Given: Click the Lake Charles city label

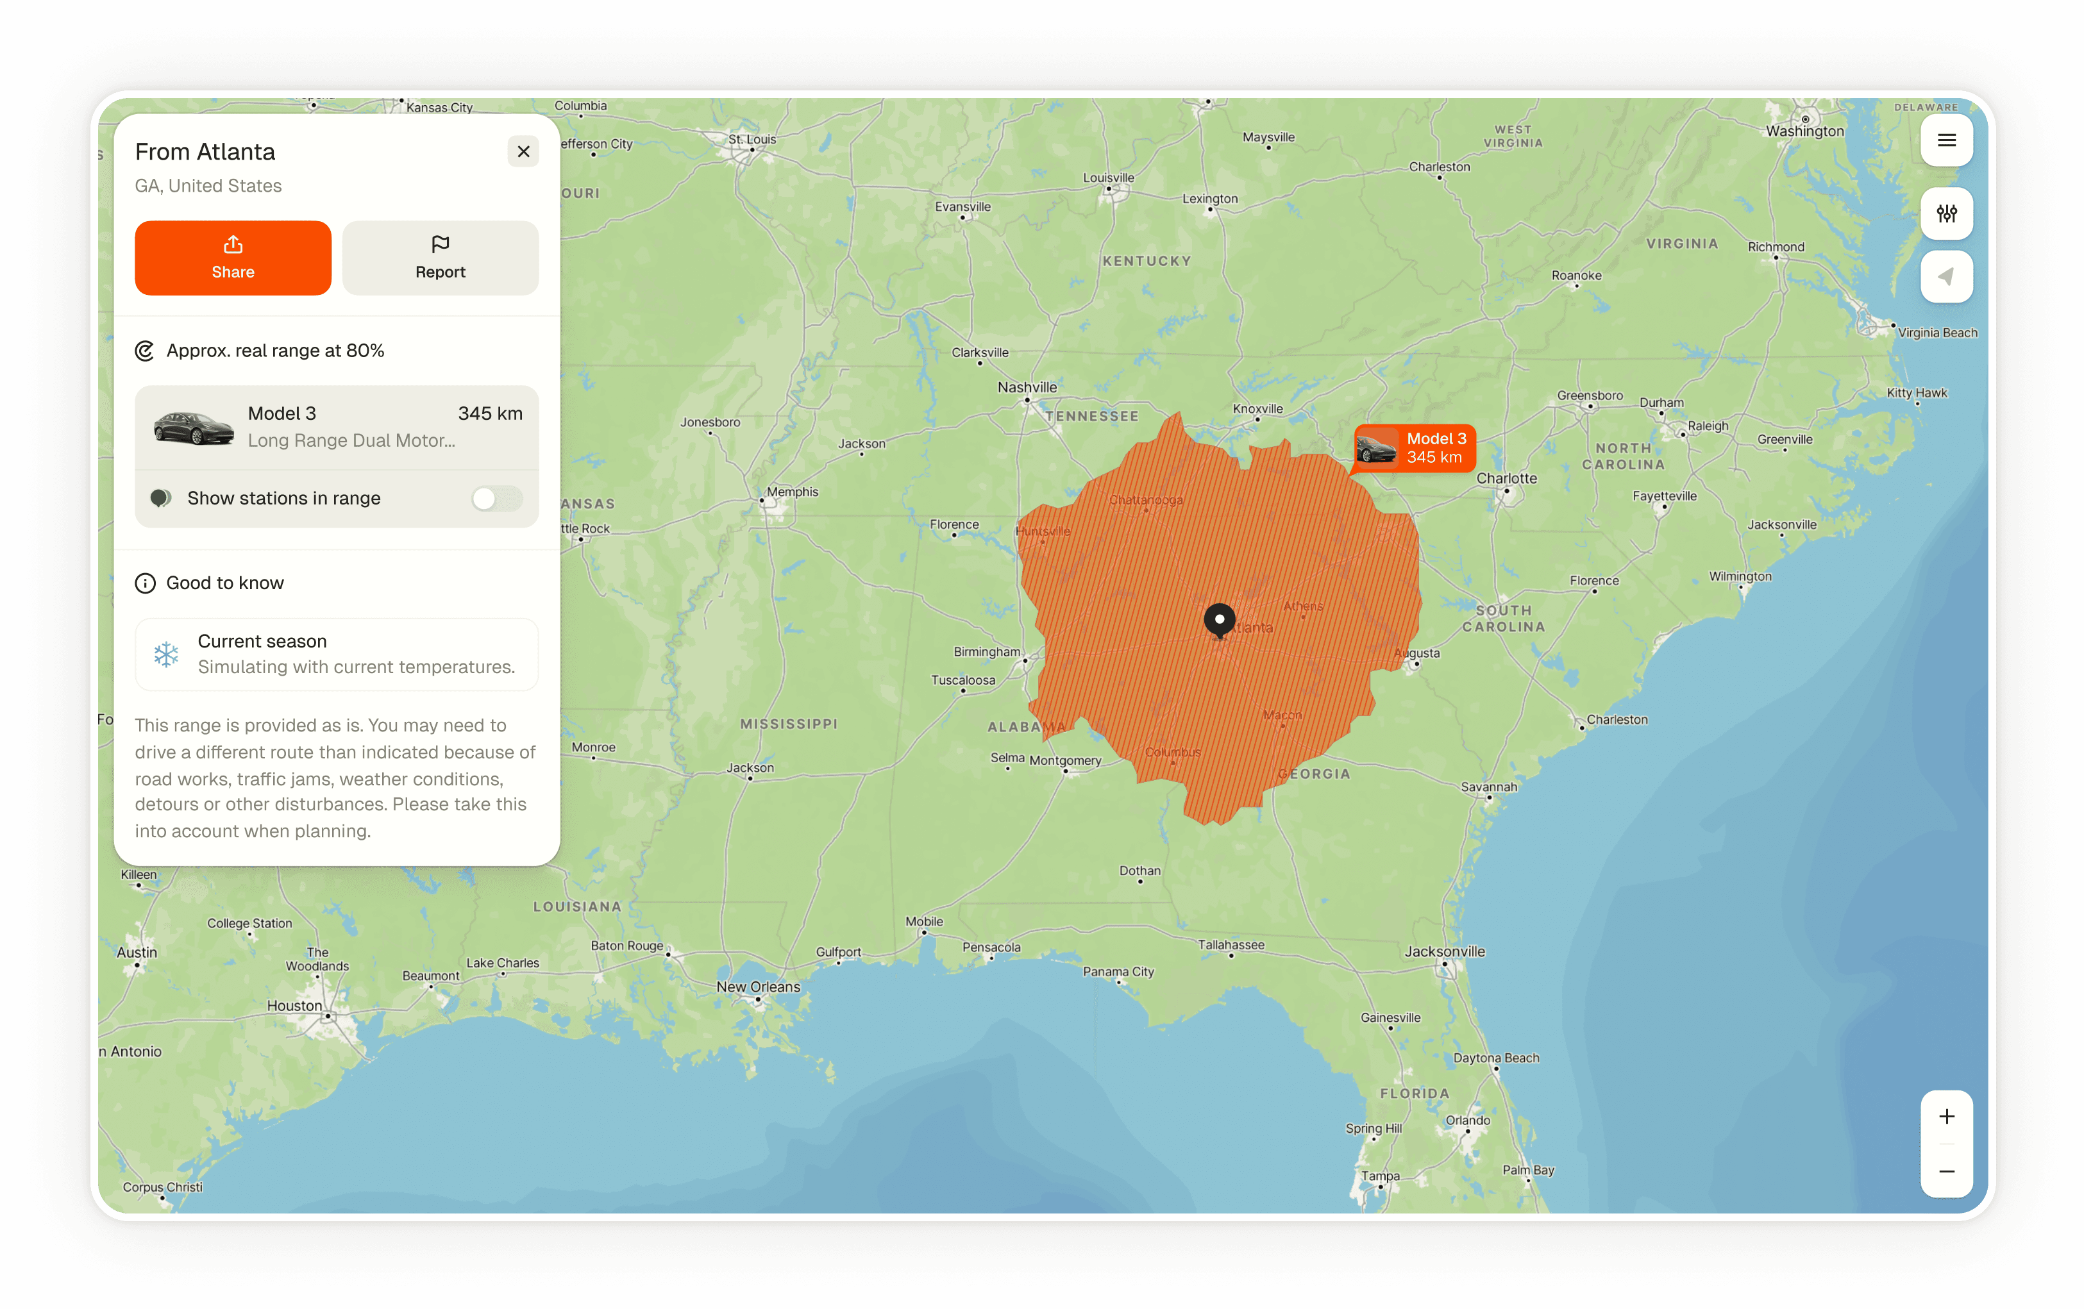Looking at the screenshot, I should click(x=502, y=963).
